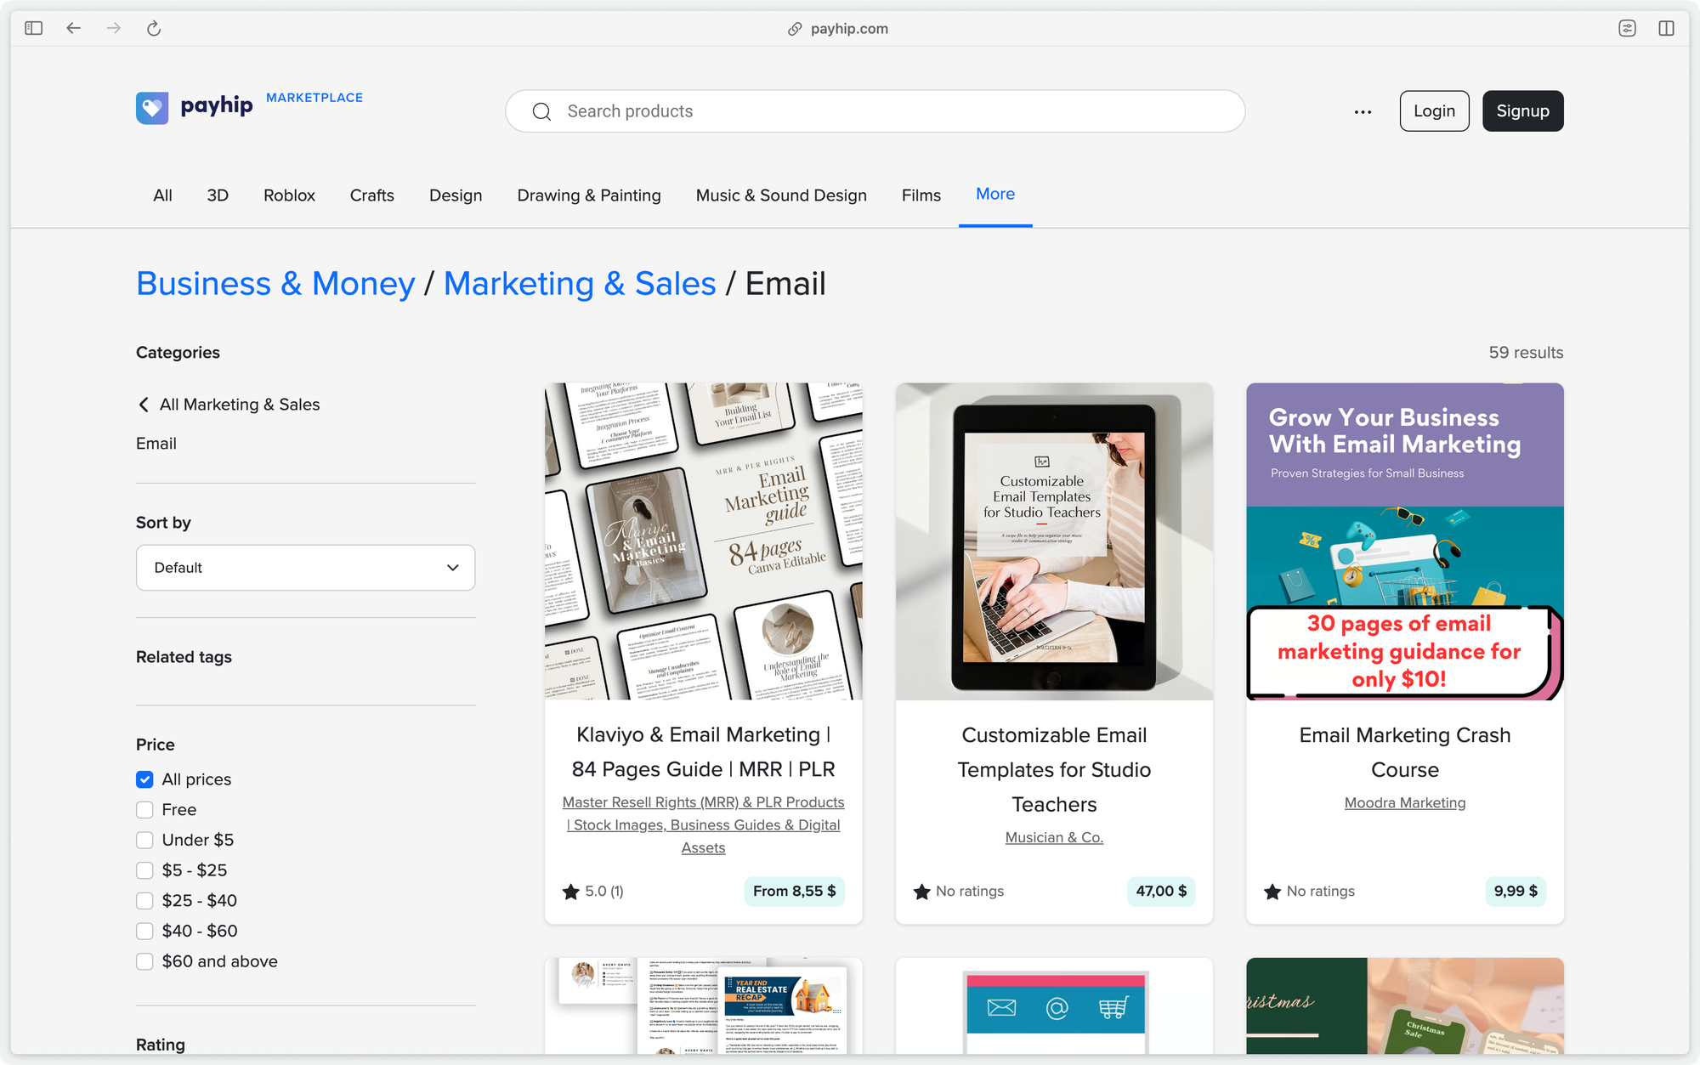Switch to the 3D category
Screen dimensions: 1700x1065
(x=218, y=195)
